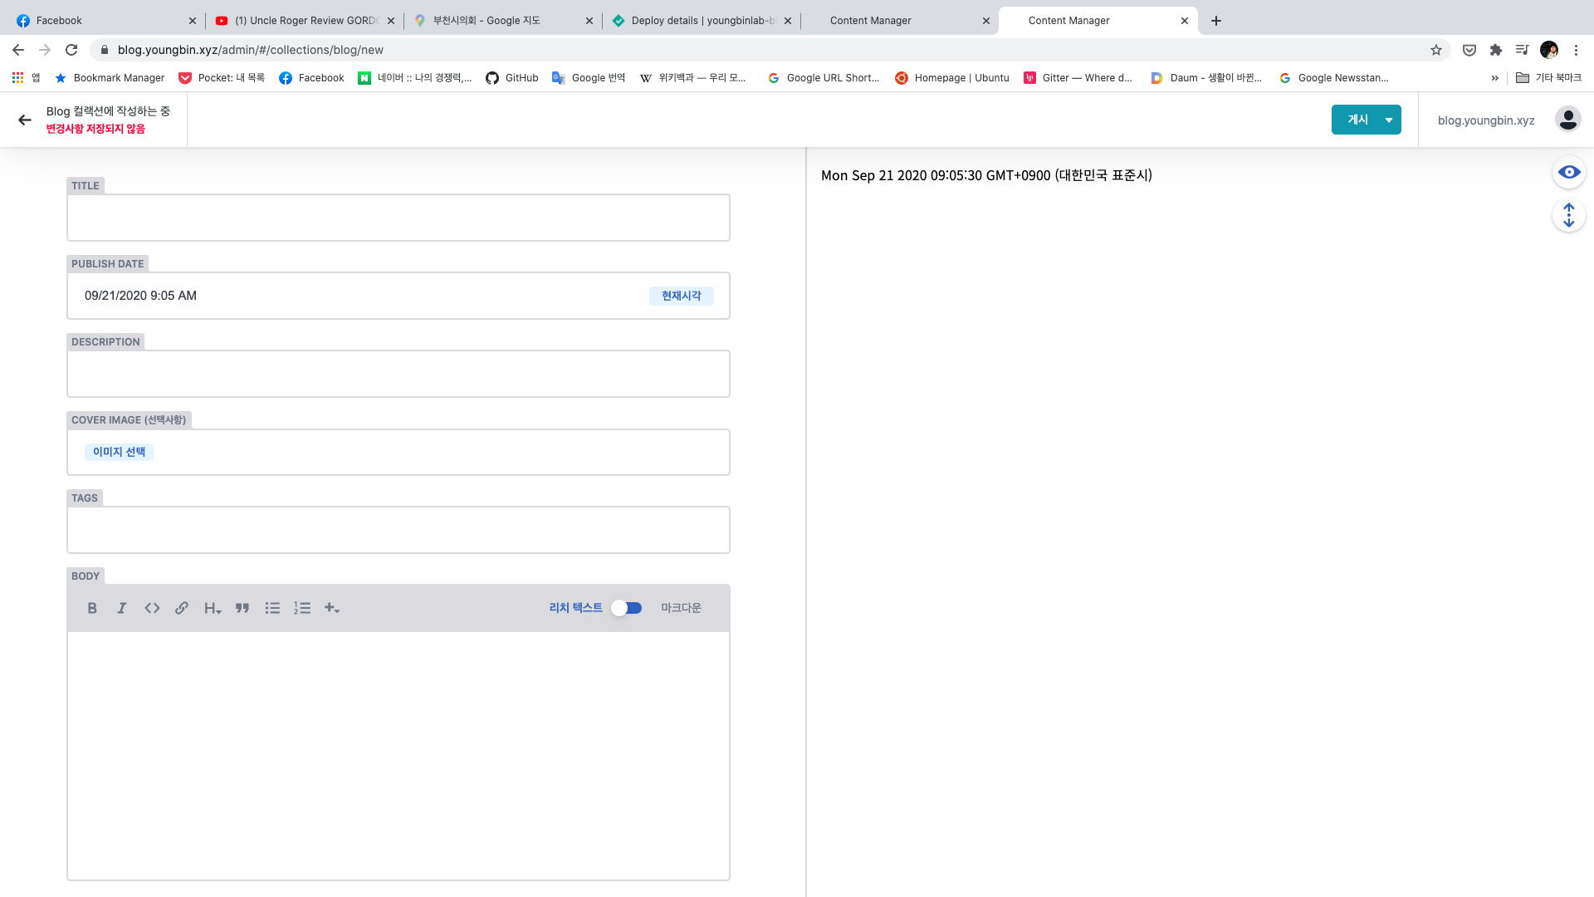This screenshot has height=897, width=1594.
Task: Toggle bold formatting in body editor
Action: pyautogui.click(x=92, y=608)
